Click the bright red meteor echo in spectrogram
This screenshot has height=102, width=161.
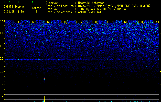pos(44,79)
